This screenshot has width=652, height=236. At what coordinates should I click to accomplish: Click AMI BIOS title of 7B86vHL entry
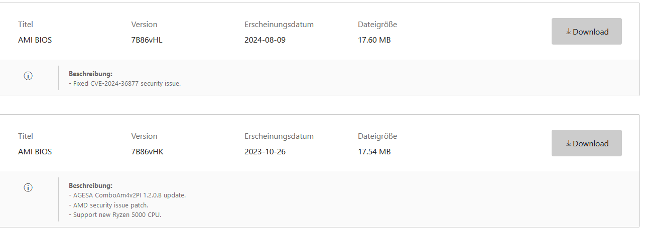[35, 40]
